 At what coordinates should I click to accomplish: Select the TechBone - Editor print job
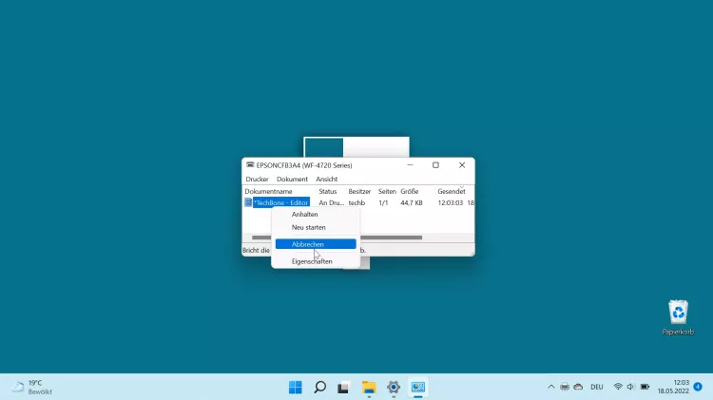pyautogui.click(x=281, y=202)
